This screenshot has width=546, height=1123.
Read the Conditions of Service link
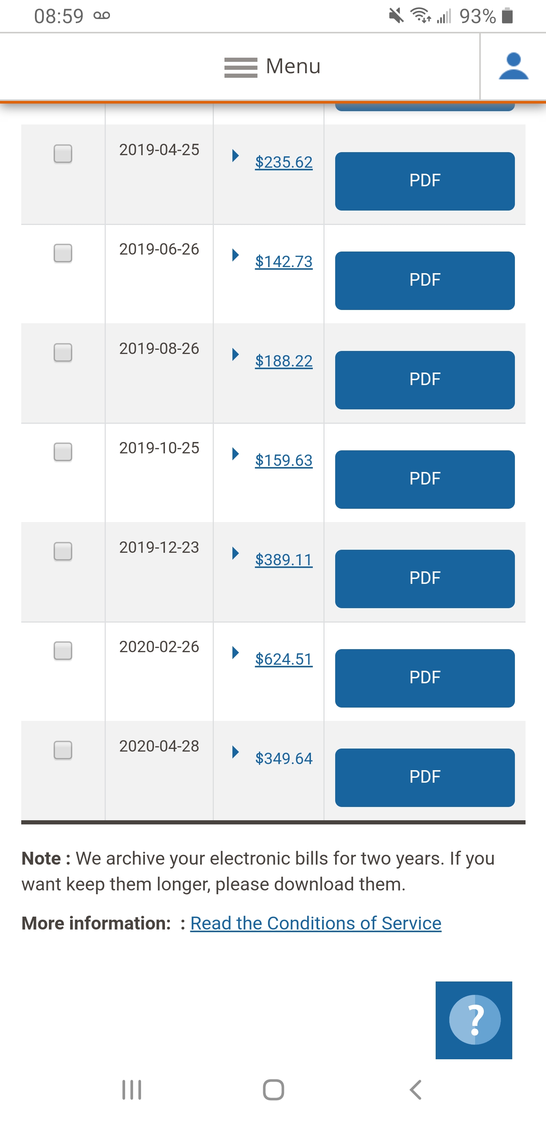point(315,923)
